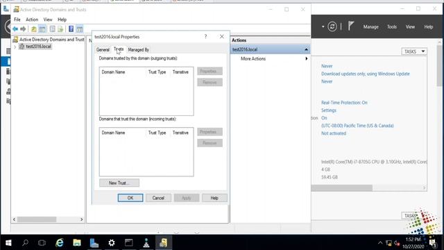Open the Server Manager Help menu
444x250 pixels.
pyautogui.click(x=429, y=27)
